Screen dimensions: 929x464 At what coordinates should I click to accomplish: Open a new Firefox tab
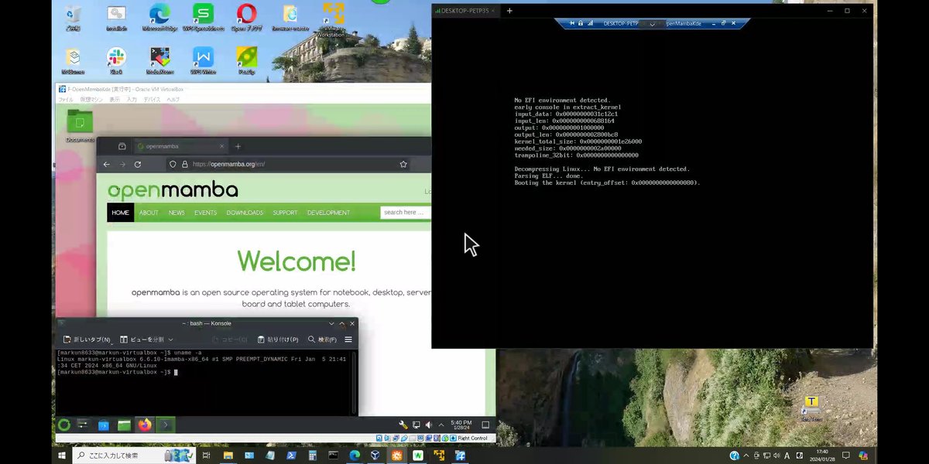238,146
